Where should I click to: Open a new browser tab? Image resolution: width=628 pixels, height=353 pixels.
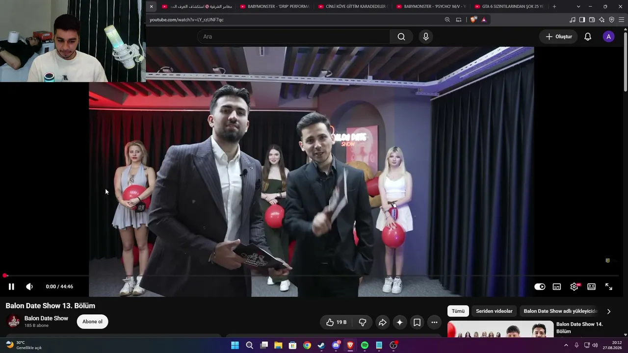tap(554, 6)
